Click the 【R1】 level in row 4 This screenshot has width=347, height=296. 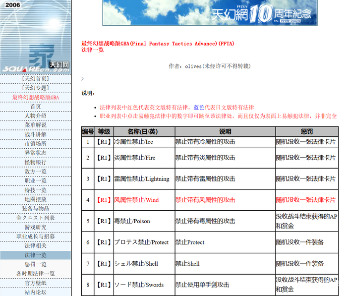tap(104, 200)
